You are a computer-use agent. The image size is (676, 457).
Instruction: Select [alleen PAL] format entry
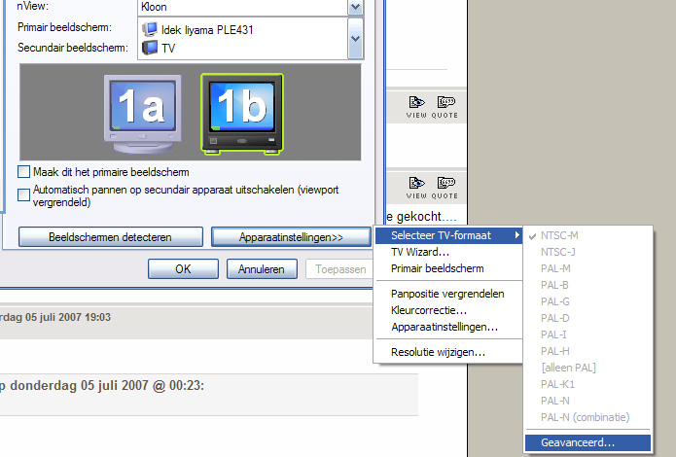point(588,368)
